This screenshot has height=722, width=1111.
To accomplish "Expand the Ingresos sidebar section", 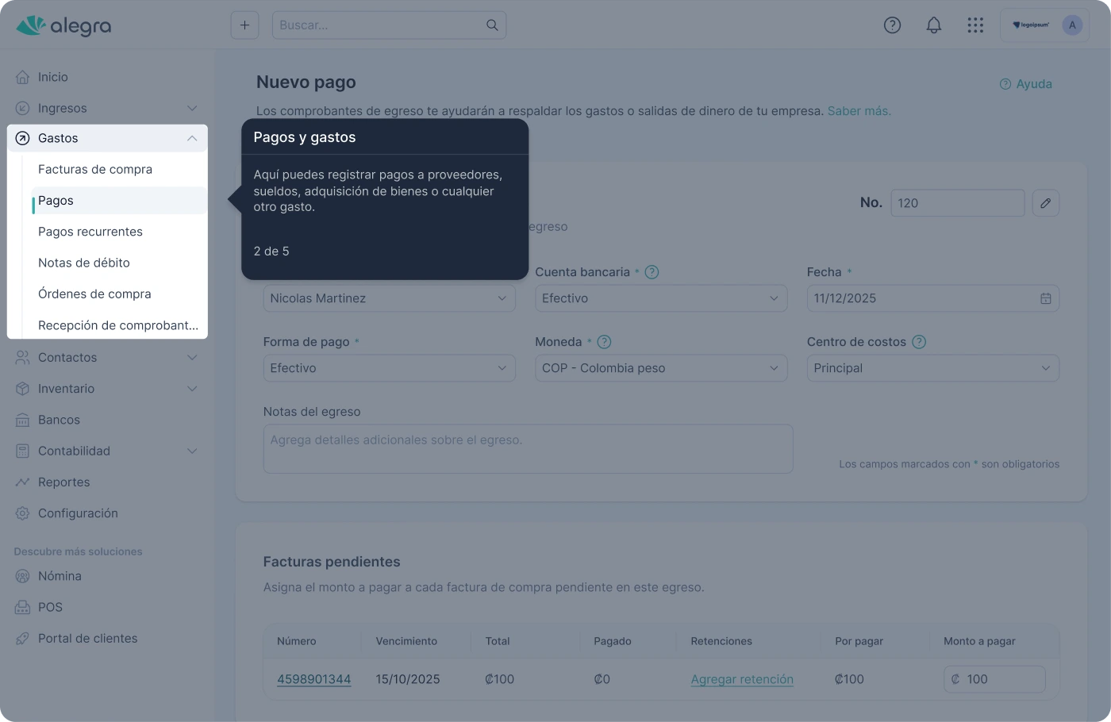I will [191, 108].
